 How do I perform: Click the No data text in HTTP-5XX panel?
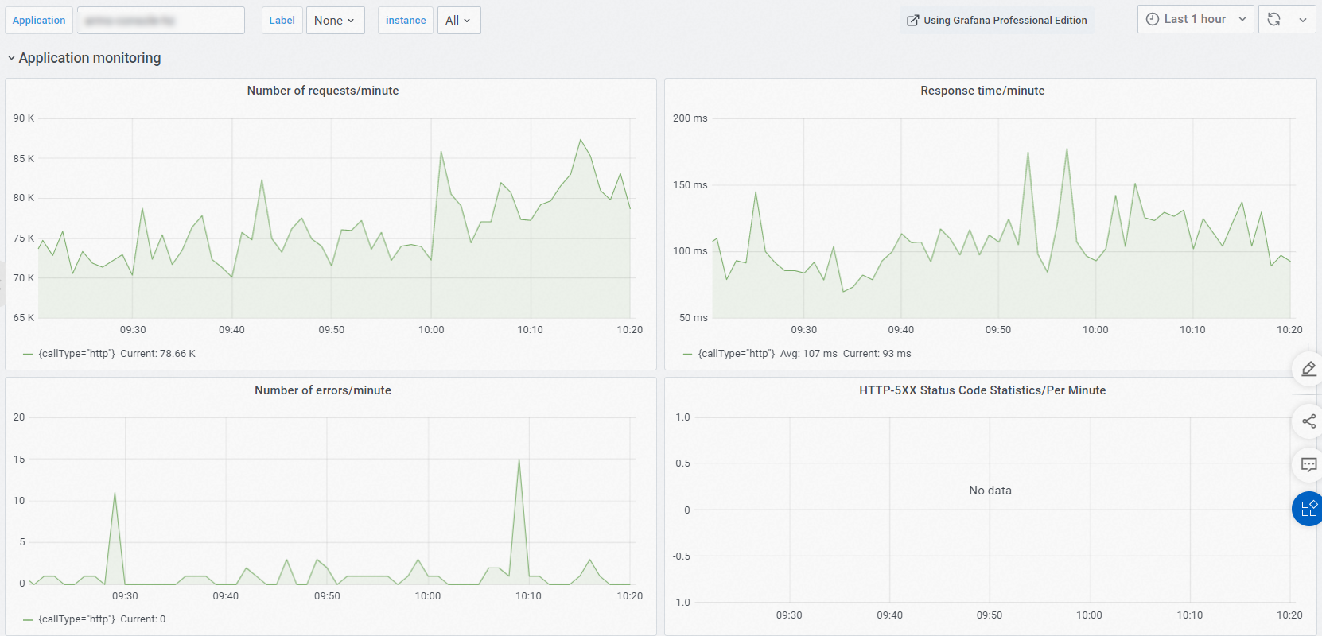click(990, 491)
